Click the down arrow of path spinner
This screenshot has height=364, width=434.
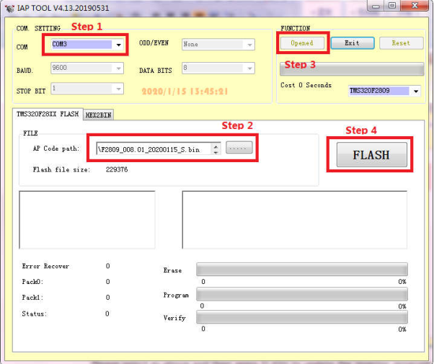(x=216, y=152)
